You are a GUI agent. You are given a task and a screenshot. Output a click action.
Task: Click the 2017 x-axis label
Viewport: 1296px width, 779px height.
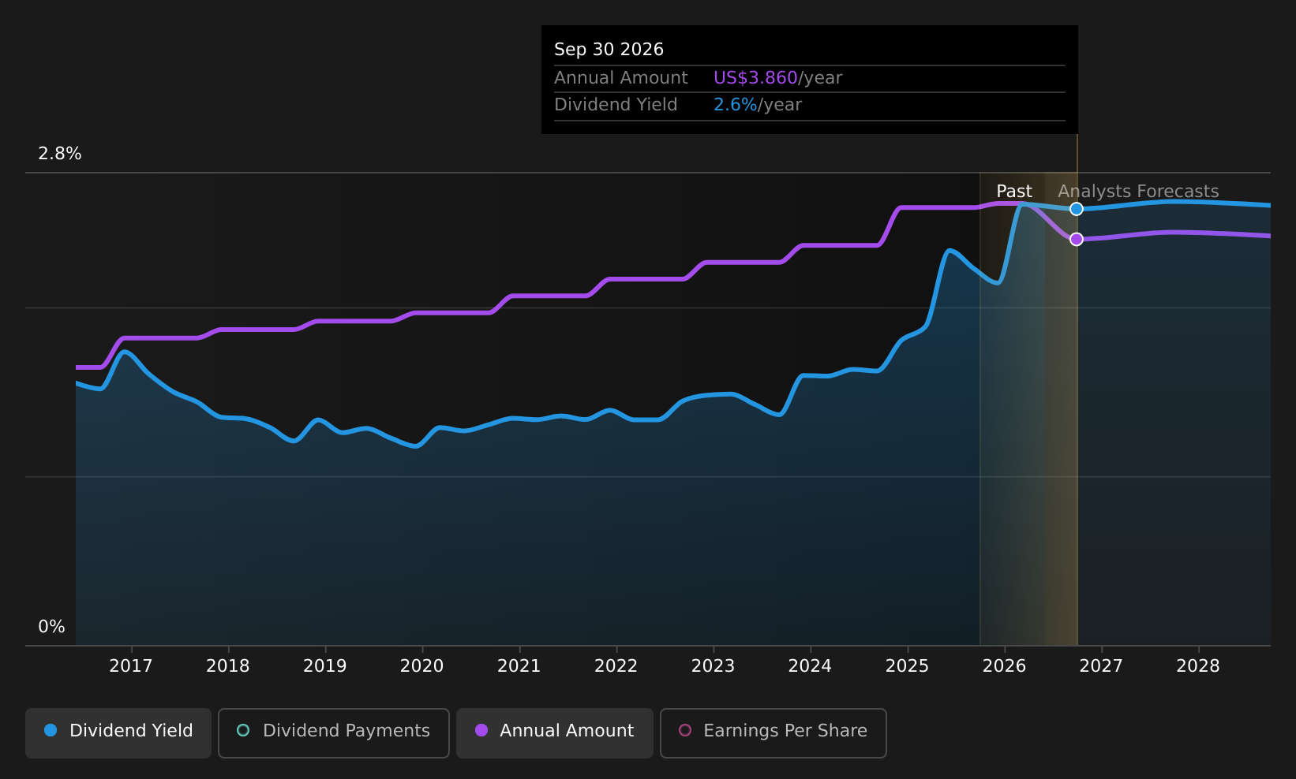131,666
